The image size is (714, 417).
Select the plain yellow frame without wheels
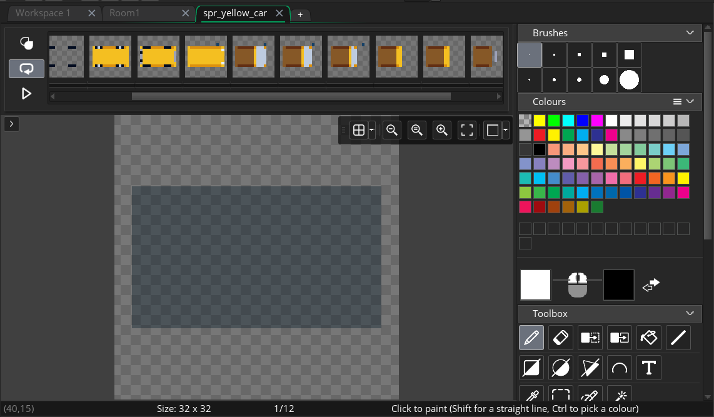point(206,56)
